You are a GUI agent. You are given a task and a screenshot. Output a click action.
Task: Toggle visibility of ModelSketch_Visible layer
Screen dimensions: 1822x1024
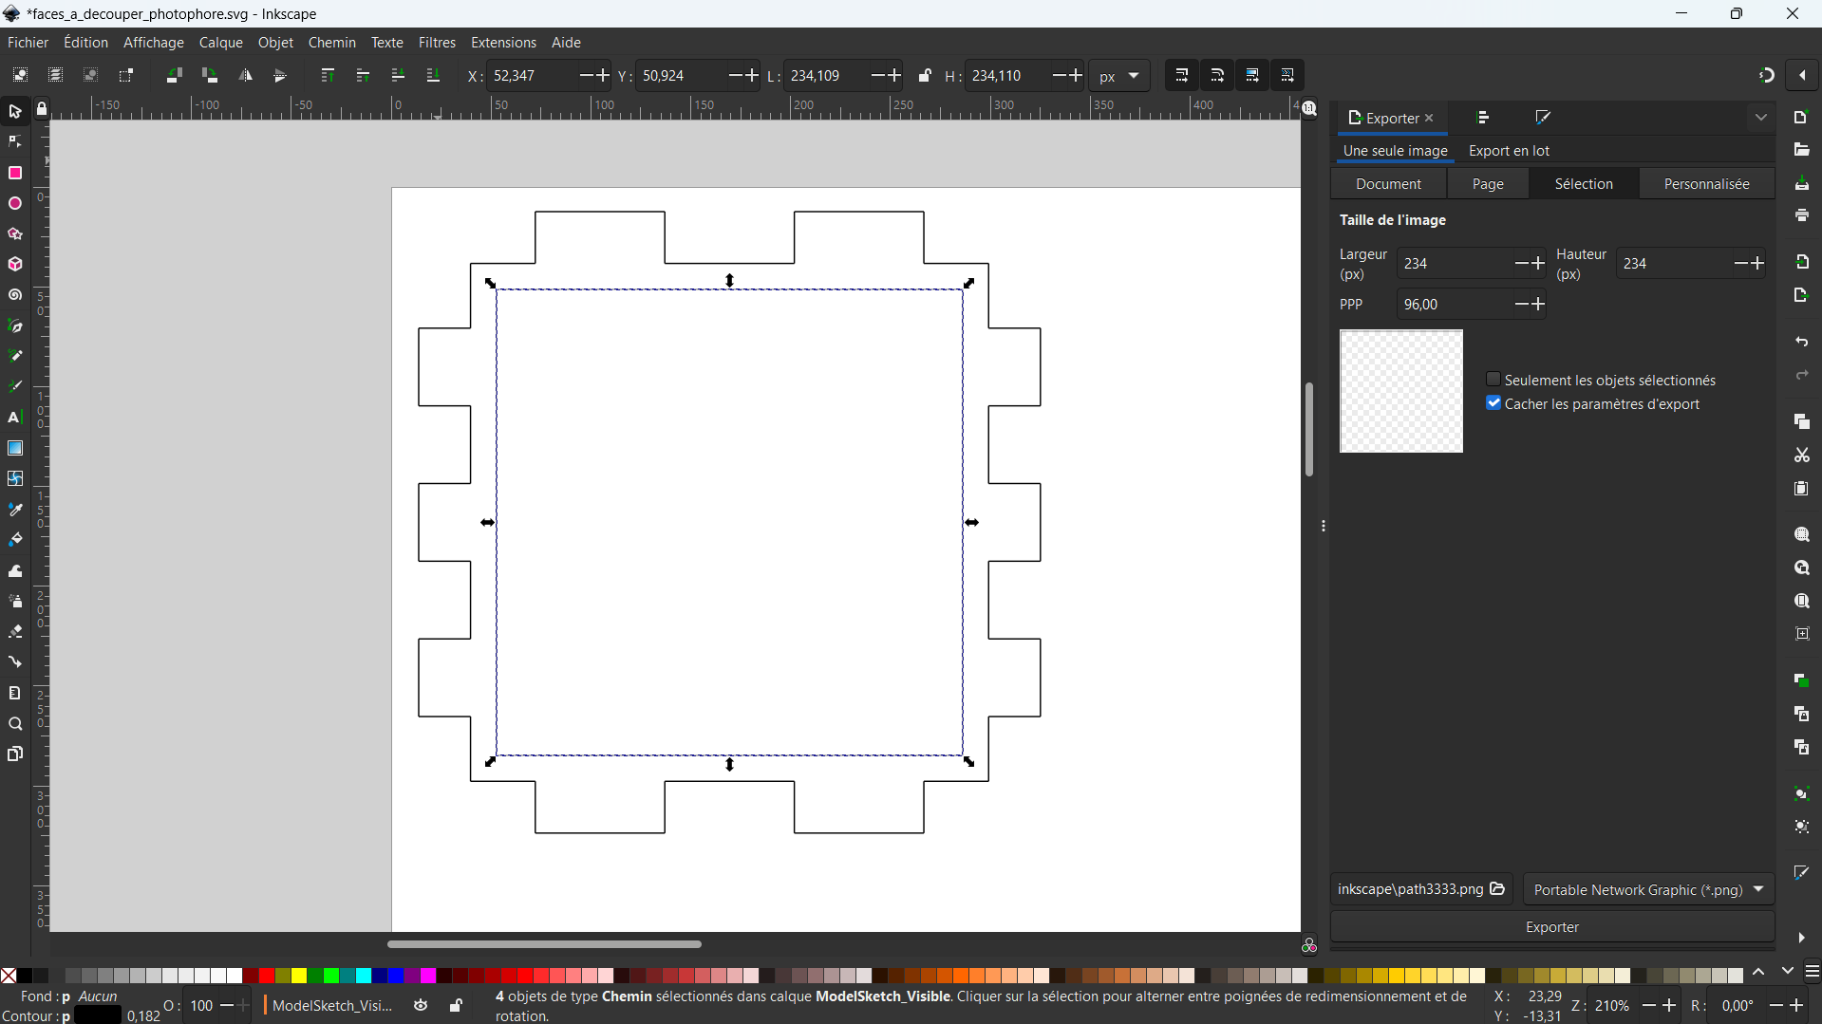(421, 1005)
